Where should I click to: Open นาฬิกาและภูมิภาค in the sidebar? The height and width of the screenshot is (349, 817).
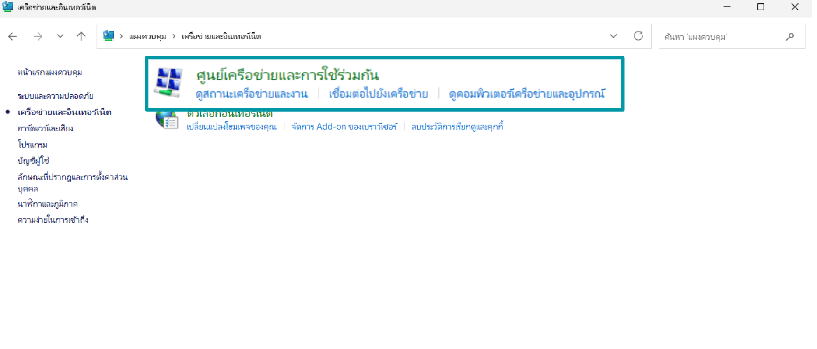pyautogui.click(x=48, y=204)
